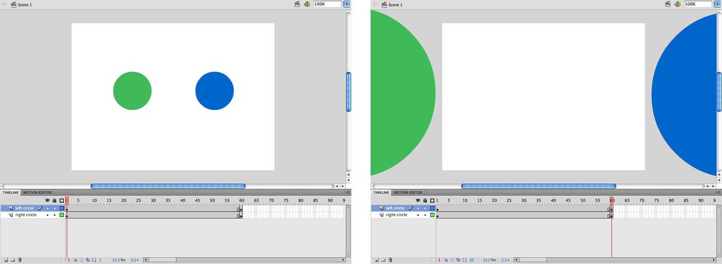722x264 pixels.
Task: Click the small green circle on the stage
Action: click(132, 91)
